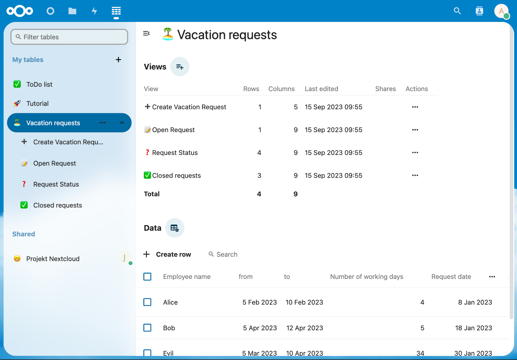Click the search magnifier in top bar
517x360 pixels.
[x=457, y=11]
